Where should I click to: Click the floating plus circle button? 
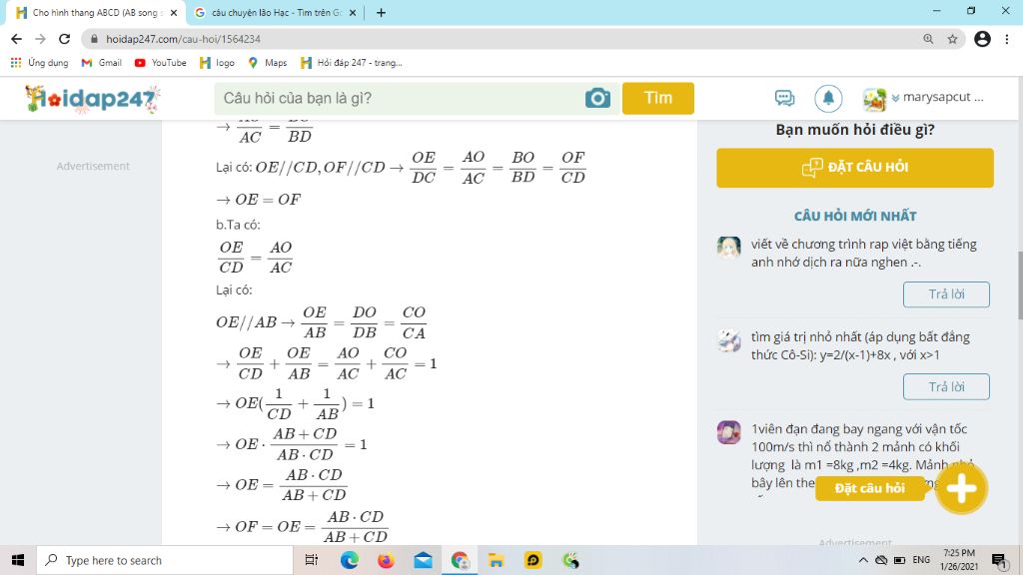pyautogui.click(x=961, y=488)
